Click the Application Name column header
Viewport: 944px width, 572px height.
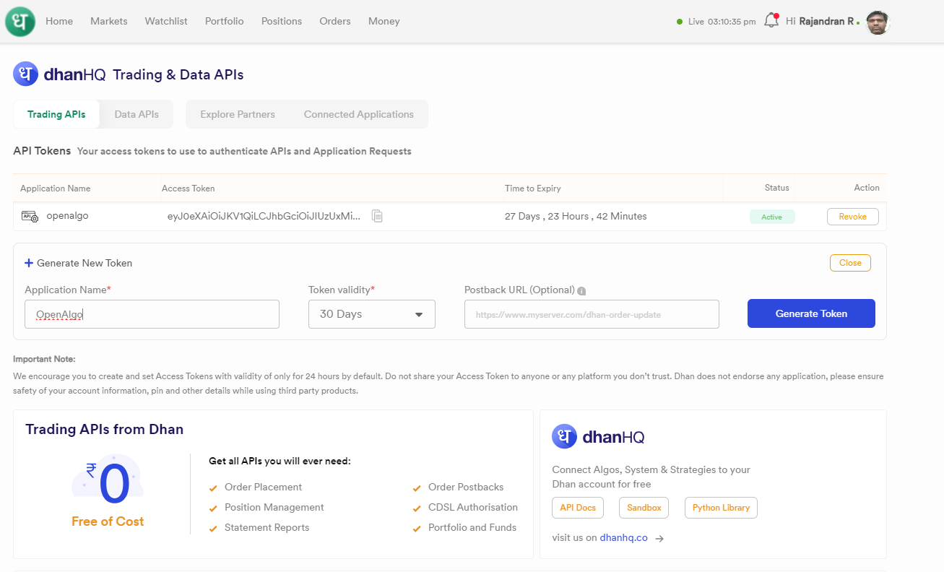(56, 188)
